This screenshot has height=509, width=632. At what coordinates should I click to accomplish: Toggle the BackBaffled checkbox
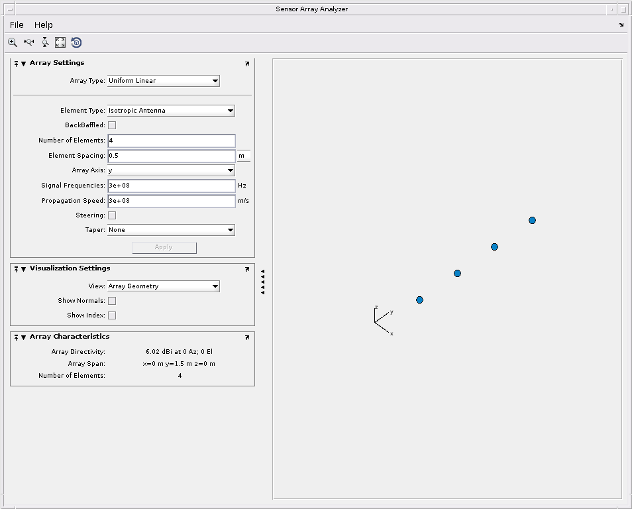click(x=112, y=125)
